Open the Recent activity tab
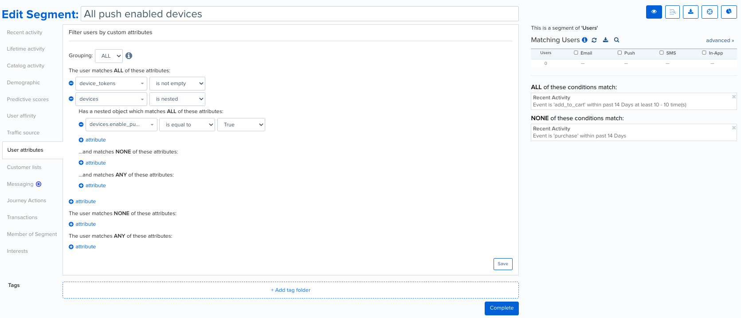741x318 pixels. tap(25, 32)
